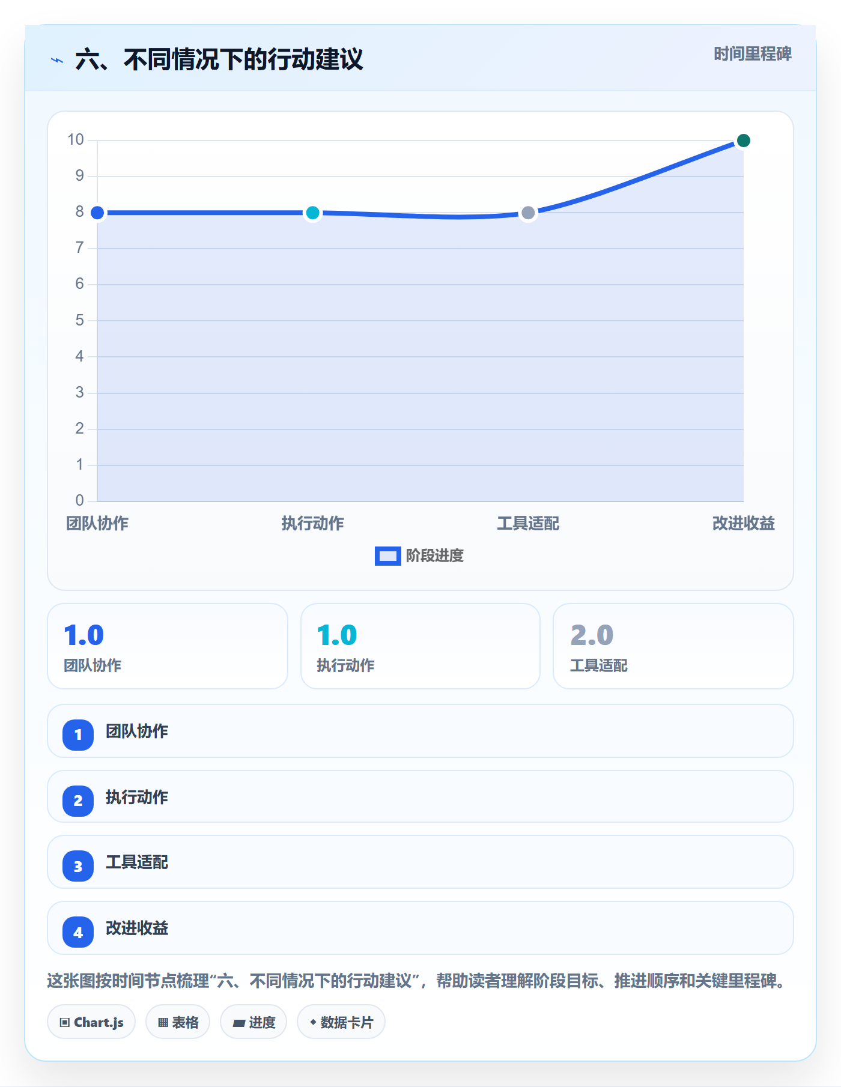
Task: Select the gray data point above 工具适配
Action: coord(528,213)
